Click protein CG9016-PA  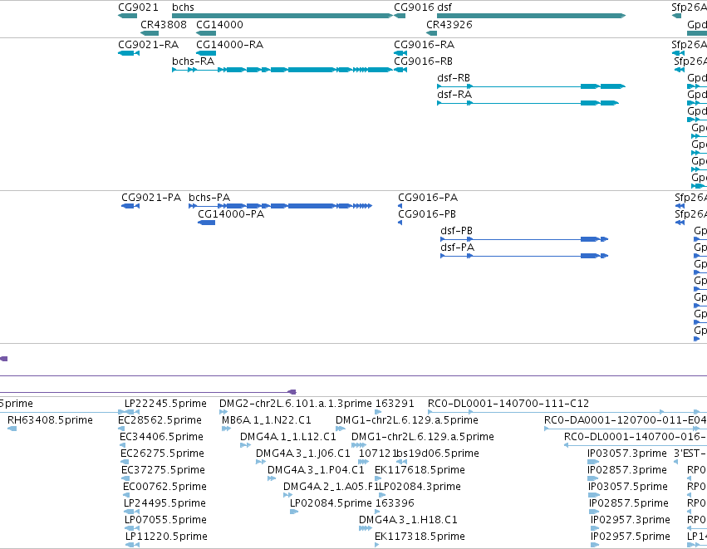(x=400, y=206)
